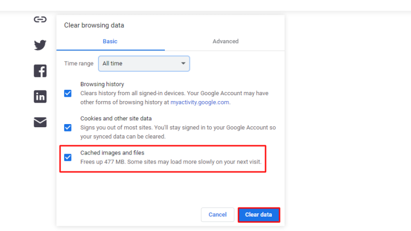Share via the email envelope icon

pos(40,122)
